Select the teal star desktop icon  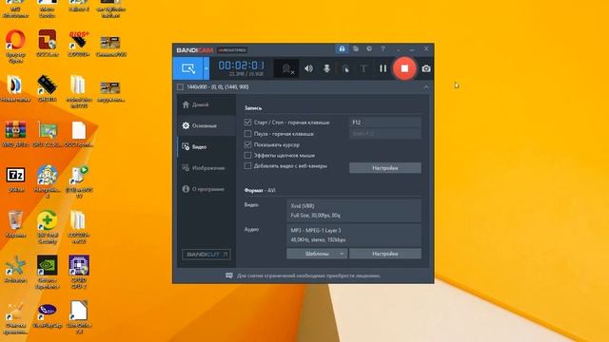click(x=15, y=268)
